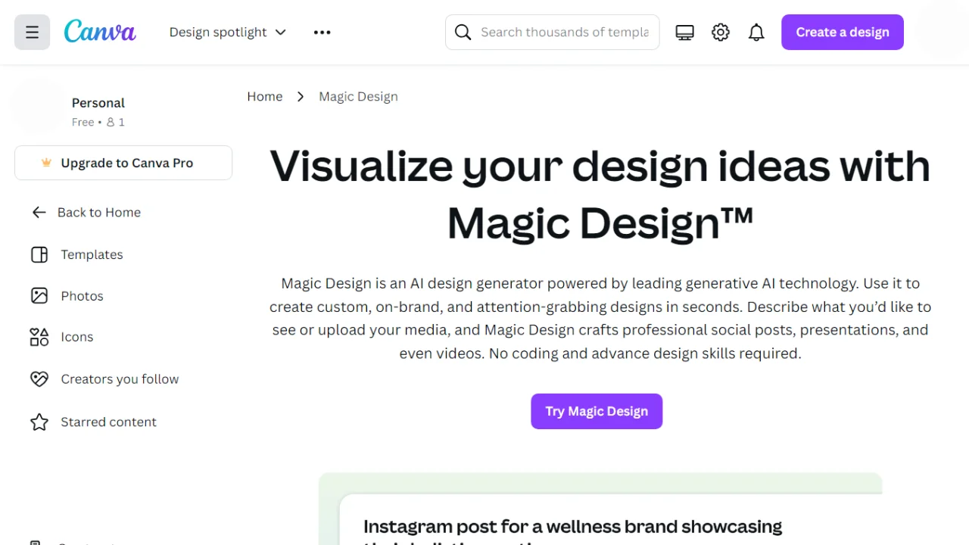Open the overflow ellipsis menu in the header
This screenshot has height=545, width=969.
pos(322,32)
